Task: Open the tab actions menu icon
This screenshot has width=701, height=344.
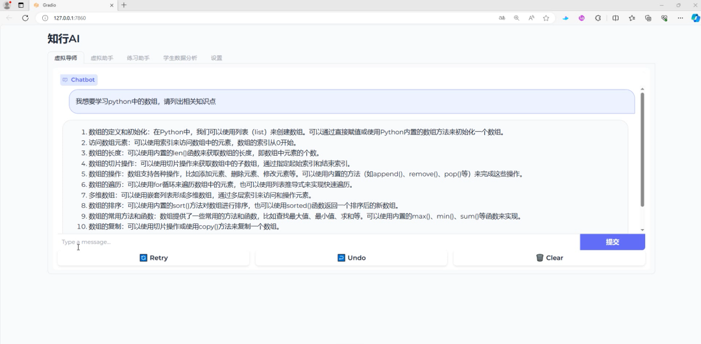Action: [21, 5]
